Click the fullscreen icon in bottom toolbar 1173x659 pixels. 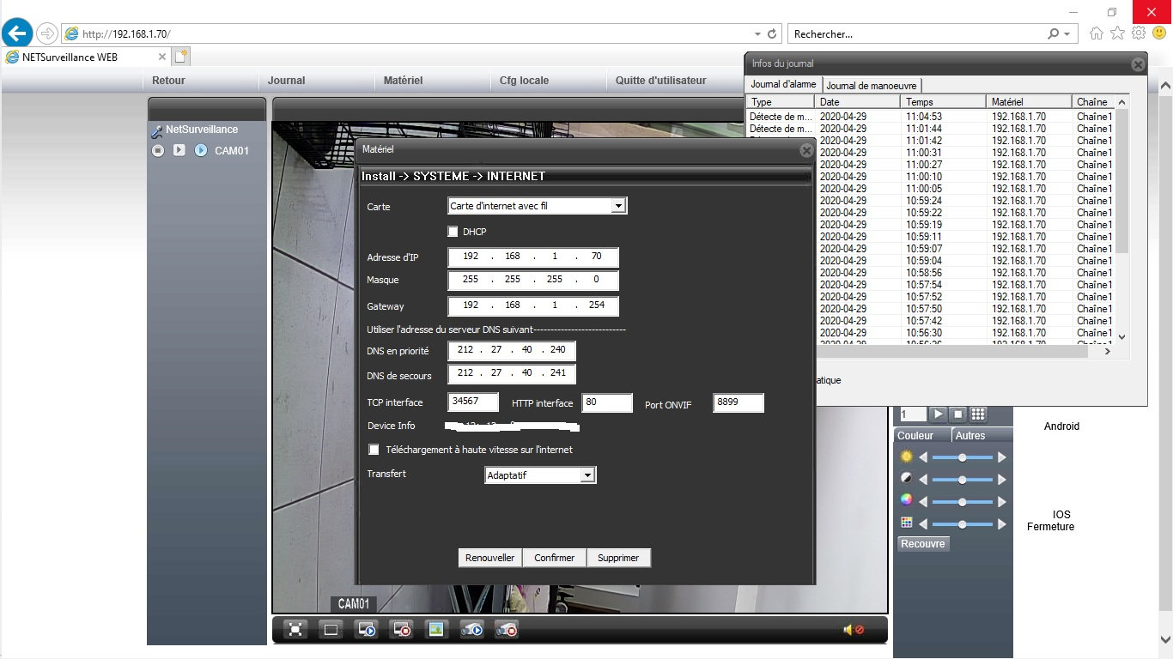coord(295,630)
